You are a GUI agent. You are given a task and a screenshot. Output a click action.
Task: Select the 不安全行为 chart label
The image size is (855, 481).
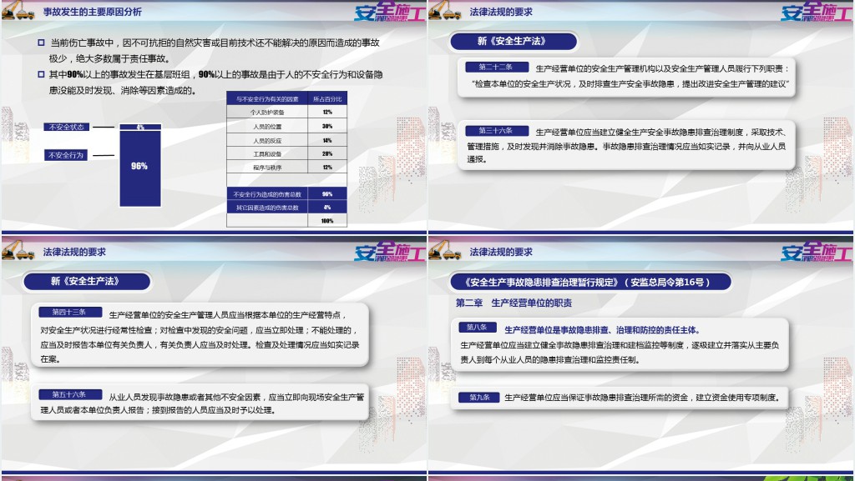click(x=67, y=155)
